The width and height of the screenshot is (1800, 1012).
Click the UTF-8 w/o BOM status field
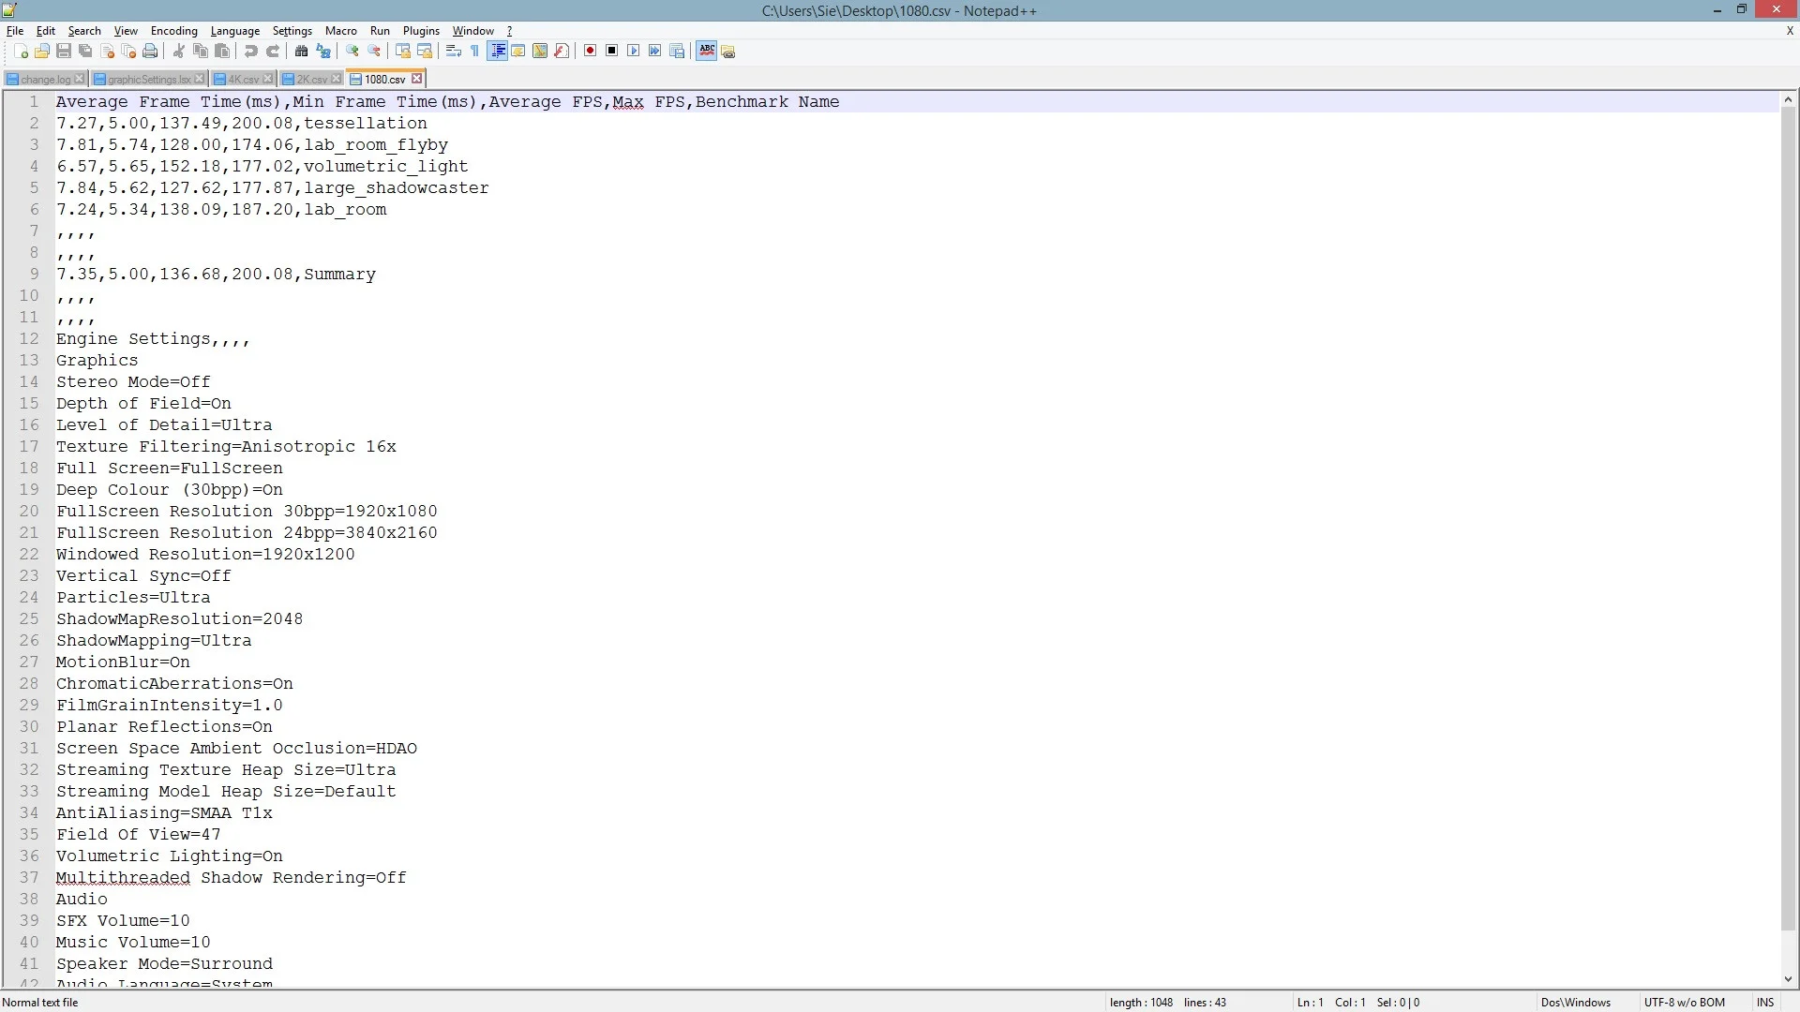tap(1685, 1002)
